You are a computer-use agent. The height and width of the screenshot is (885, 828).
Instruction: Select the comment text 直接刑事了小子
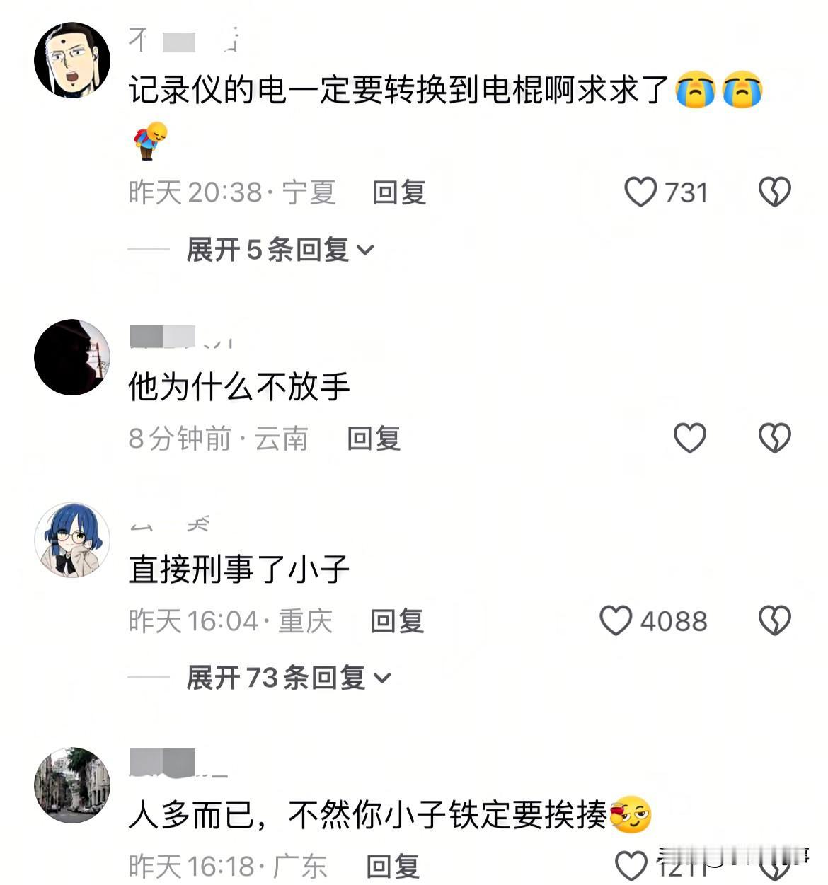[x=239, y=569]
